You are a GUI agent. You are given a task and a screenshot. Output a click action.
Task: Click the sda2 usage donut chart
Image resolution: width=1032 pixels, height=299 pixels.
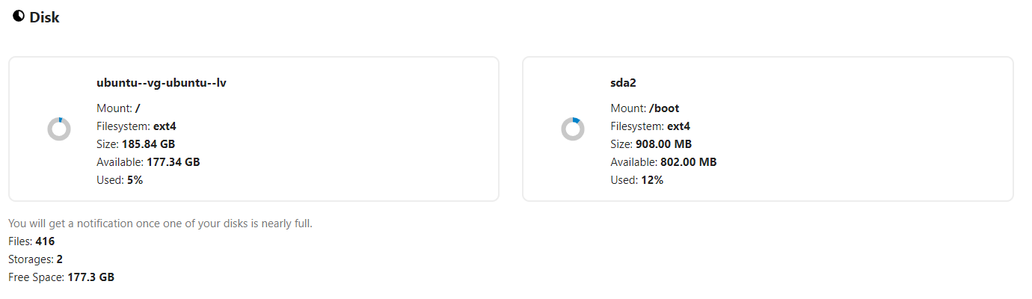tap(573, 129)
